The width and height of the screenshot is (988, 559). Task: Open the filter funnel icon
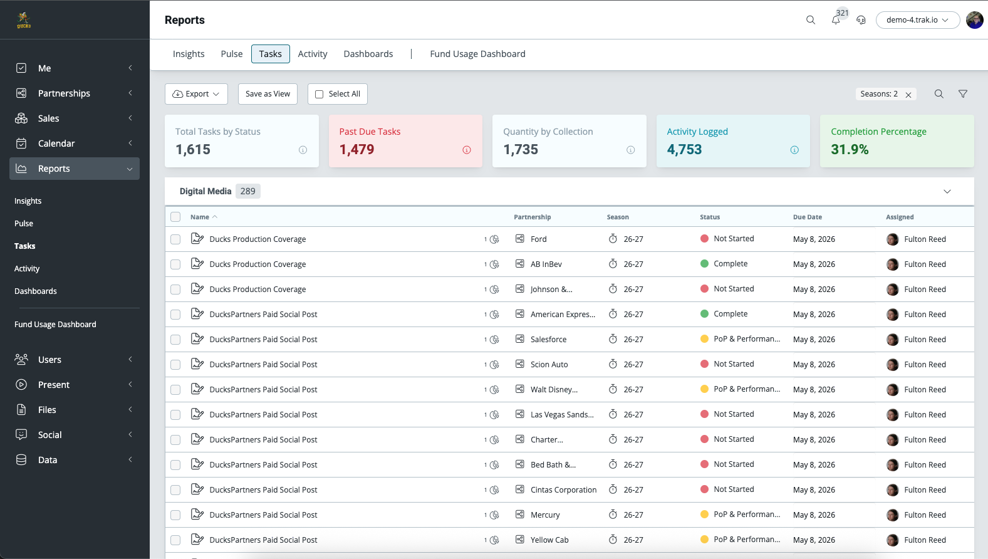963,94
